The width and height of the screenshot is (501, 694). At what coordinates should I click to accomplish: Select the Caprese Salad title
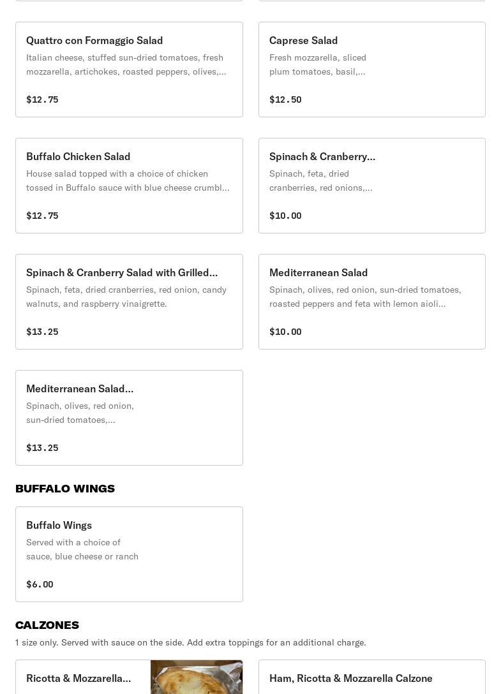[303, 40]
